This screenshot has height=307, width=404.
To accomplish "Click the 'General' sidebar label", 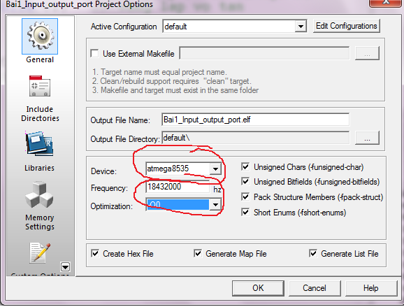I will (40, 59).
